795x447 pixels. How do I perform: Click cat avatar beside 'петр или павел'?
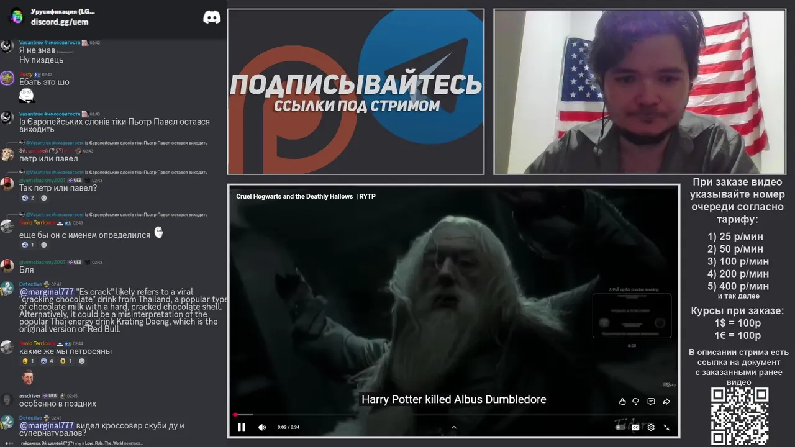[x=7, y=154]
